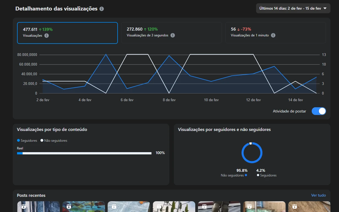Open the third recent post thumbnail
339x212 pixels.
[129, 207]
